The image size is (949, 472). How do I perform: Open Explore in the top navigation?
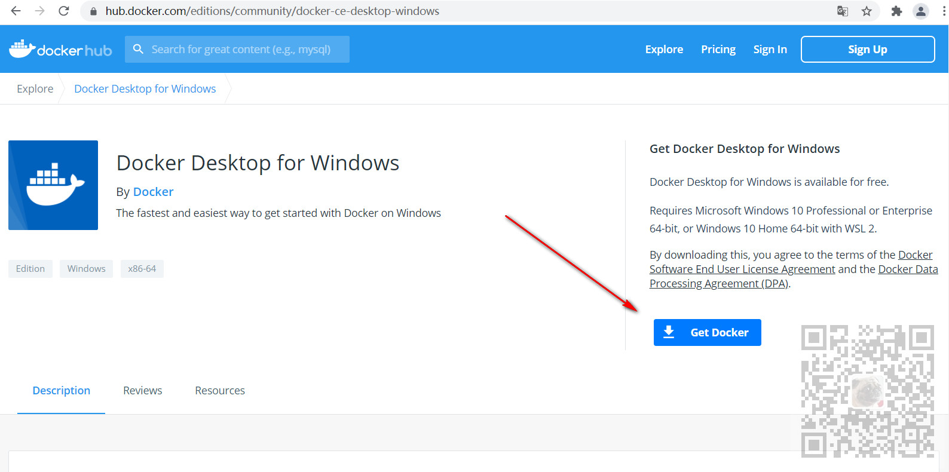coord(664,50)
